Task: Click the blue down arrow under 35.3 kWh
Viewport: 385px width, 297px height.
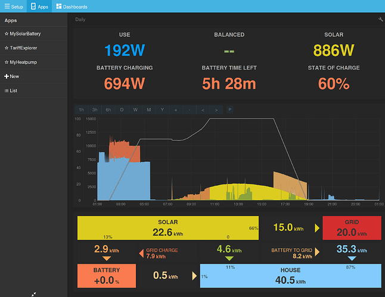Action: coord(352,258)
